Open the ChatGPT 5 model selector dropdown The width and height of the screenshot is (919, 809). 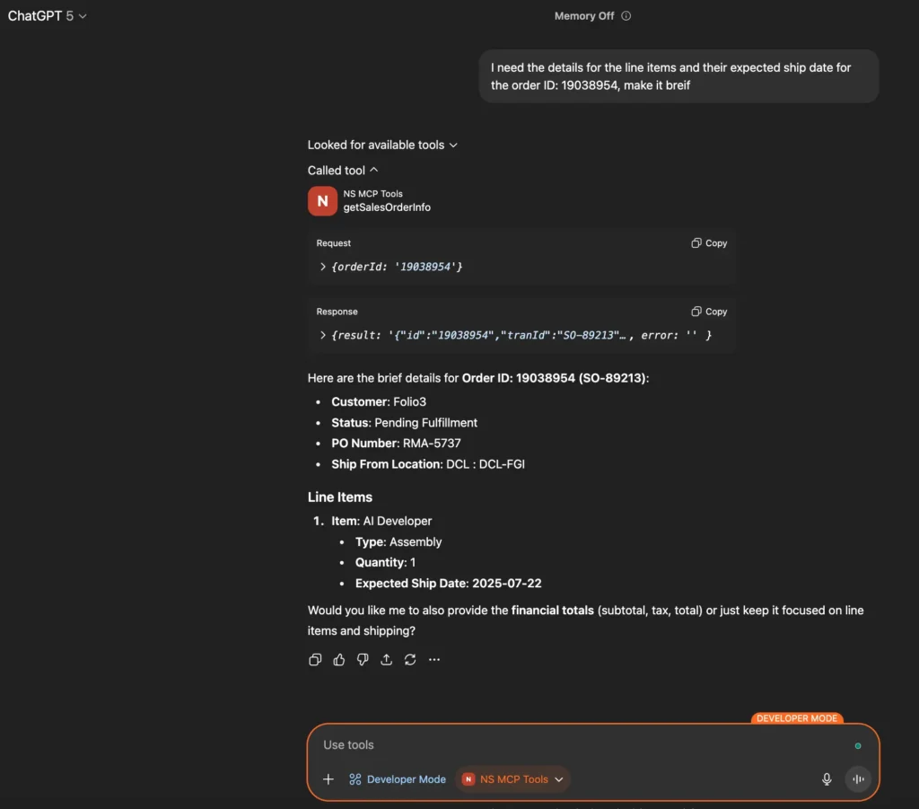[48, 16]
